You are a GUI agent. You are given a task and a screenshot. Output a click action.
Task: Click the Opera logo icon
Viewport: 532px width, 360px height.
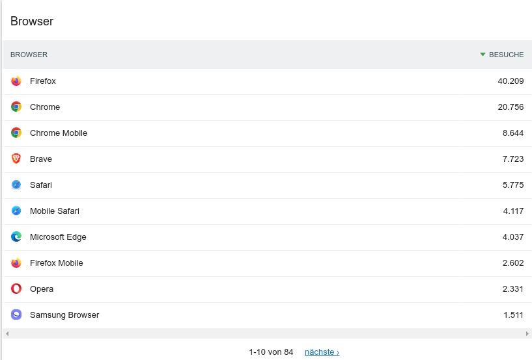pos(16,289)
